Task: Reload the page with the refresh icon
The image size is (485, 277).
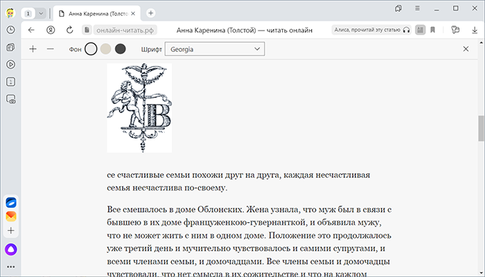Action: [69, 30]
